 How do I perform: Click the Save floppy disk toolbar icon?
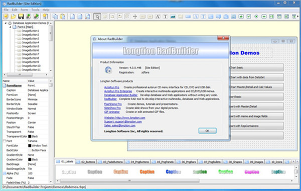click(21, 16)
